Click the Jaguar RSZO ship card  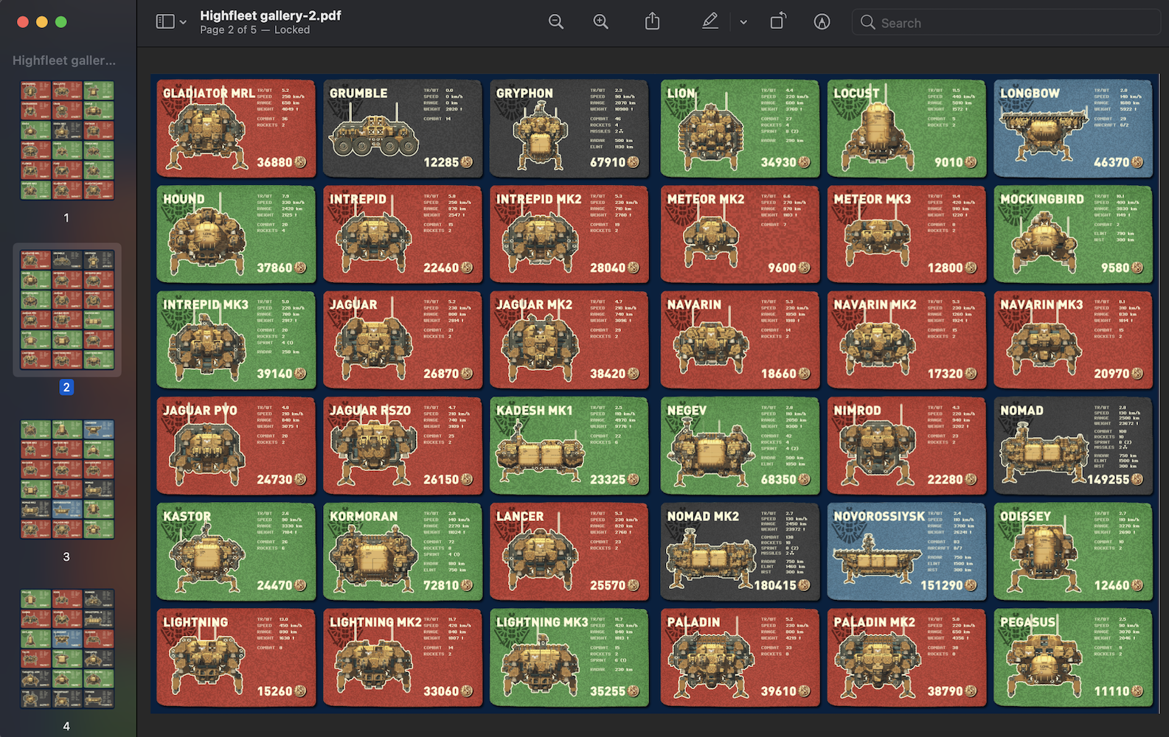tap(403, 446)
